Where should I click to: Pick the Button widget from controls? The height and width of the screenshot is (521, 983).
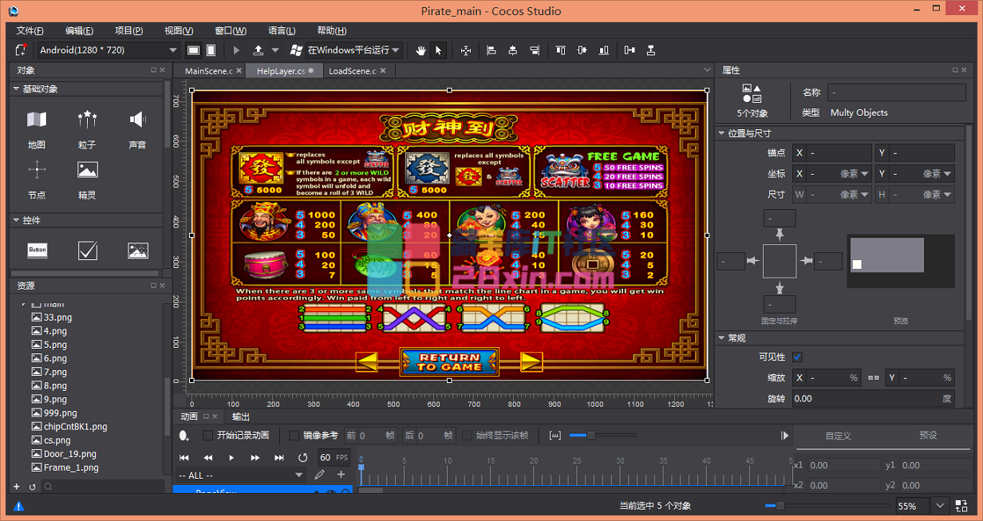click(x=37, y=251)
